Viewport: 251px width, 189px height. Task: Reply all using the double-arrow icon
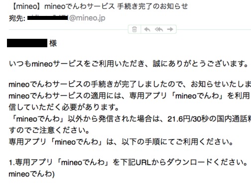pos(159,29)
